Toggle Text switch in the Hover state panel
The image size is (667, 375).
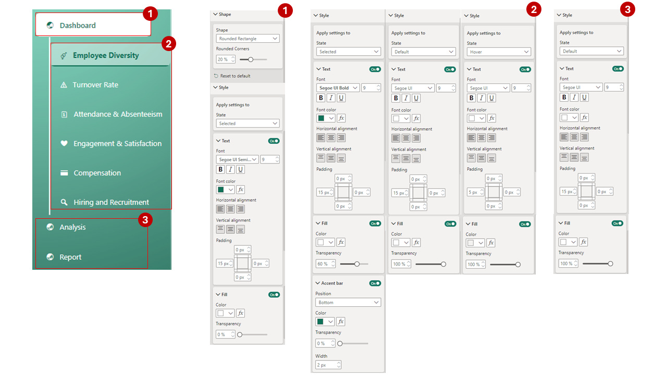click(525, 69)
